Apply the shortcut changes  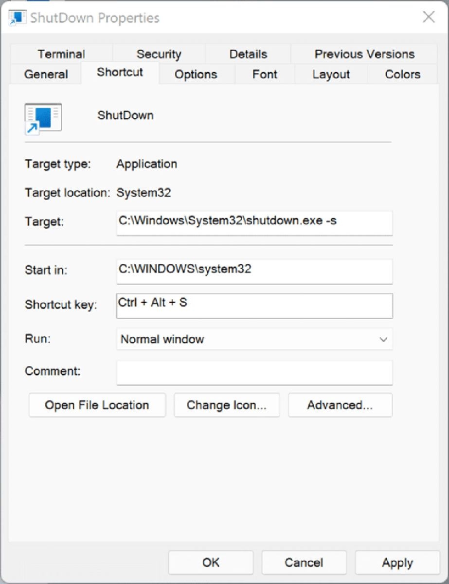[x=397, y=562]
